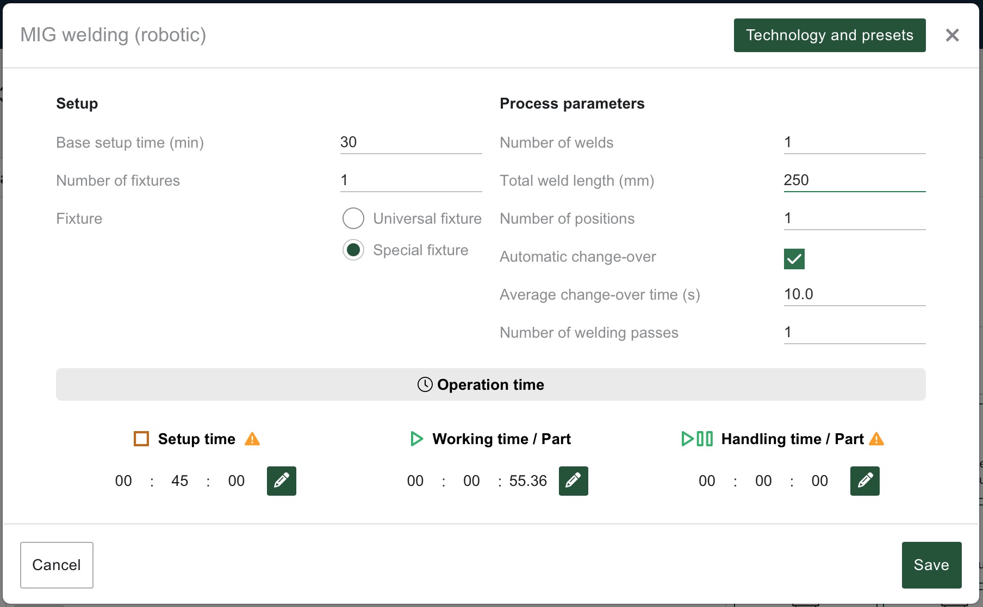Image resolution: width=983 pixels, height=607 pixels.
Task: Select the Special fixture radio option
Action: click(353, 250)
